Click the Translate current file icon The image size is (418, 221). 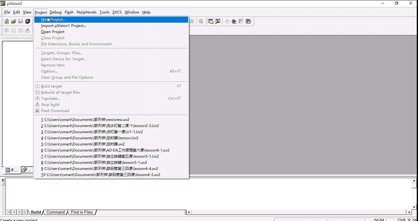(x=6, y=30)
